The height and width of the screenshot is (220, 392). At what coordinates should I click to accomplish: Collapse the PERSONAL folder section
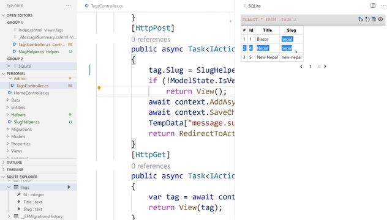(3, 73)
